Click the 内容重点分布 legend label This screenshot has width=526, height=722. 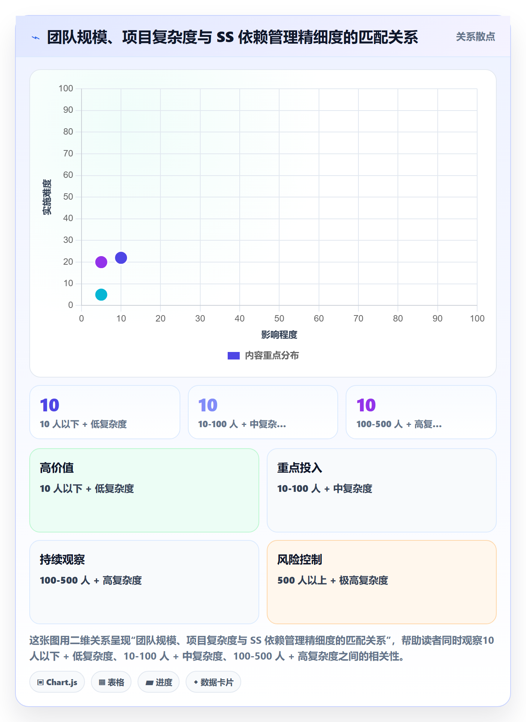272,356
